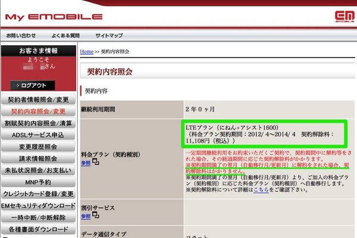Click the 契約内容照会 page heading

click(109, 72)
